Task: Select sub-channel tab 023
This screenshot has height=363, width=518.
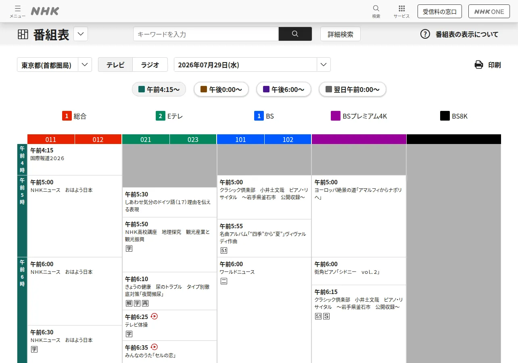Action: (193, 139)
